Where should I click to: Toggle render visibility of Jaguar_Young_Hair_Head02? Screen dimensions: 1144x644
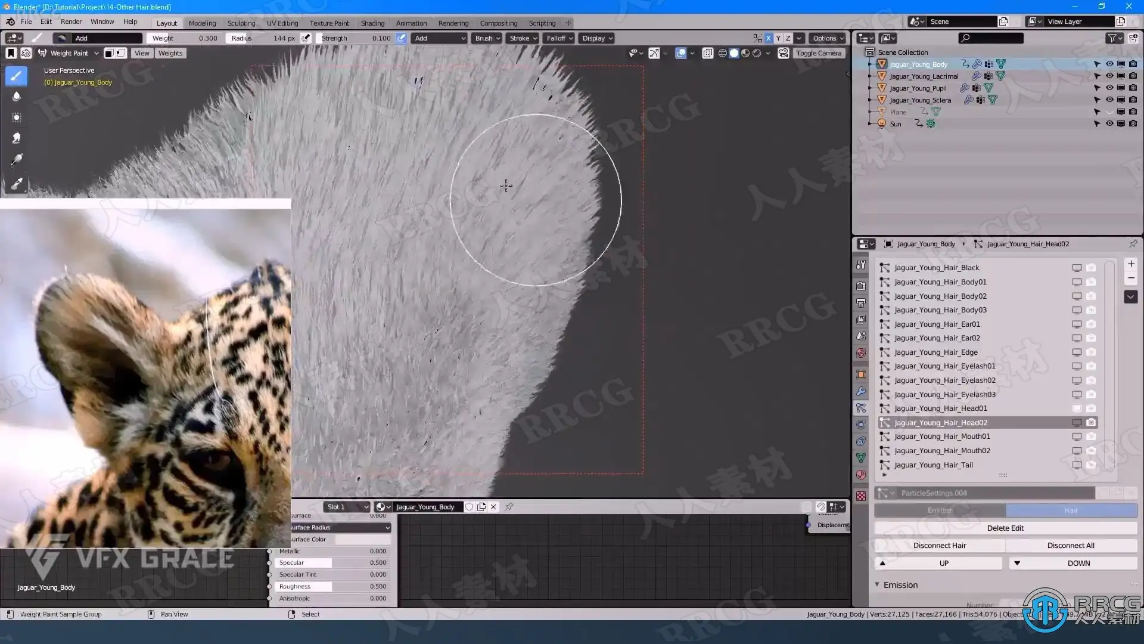(x=1091, y=423)
